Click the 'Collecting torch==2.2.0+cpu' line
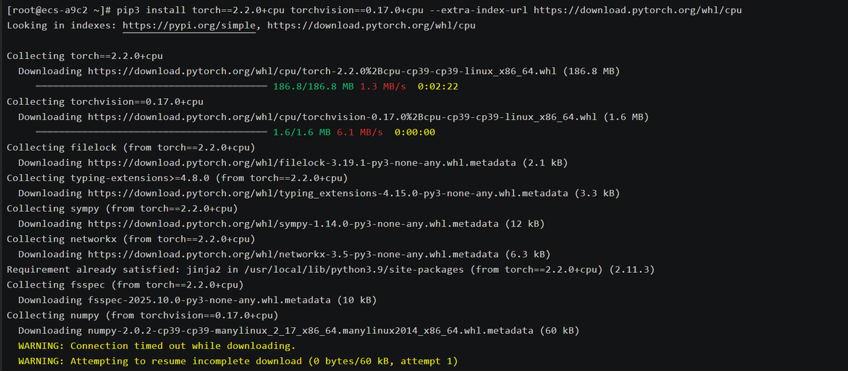This screenshot has width=848, height=371. click(85, 56)
